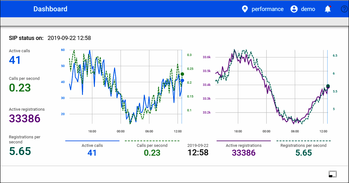Screen dimensions: 349x183
Task: Click the large 41 Active calls value
Action: coord(15,60)
